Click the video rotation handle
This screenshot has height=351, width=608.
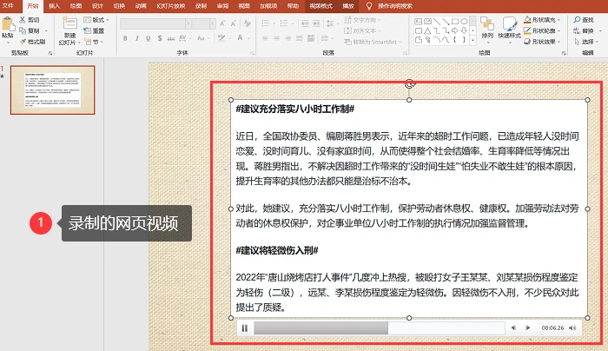(x=409, y=83)
